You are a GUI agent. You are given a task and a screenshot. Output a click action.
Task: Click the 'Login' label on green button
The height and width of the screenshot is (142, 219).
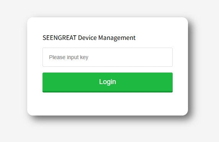pos(108,82)
